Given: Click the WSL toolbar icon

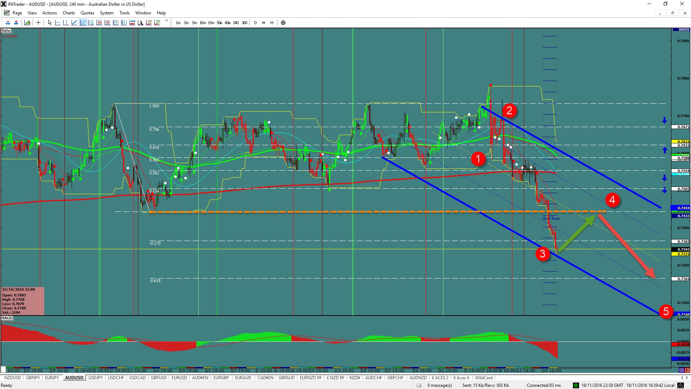Looking at the screenshot, I should pyautogui.click(x=157, y=23).
